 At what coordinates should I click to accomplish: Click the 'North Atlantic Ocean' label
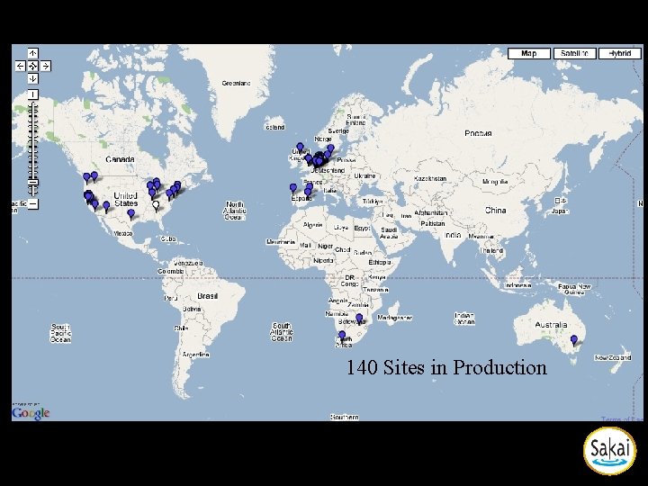point(235,211)
